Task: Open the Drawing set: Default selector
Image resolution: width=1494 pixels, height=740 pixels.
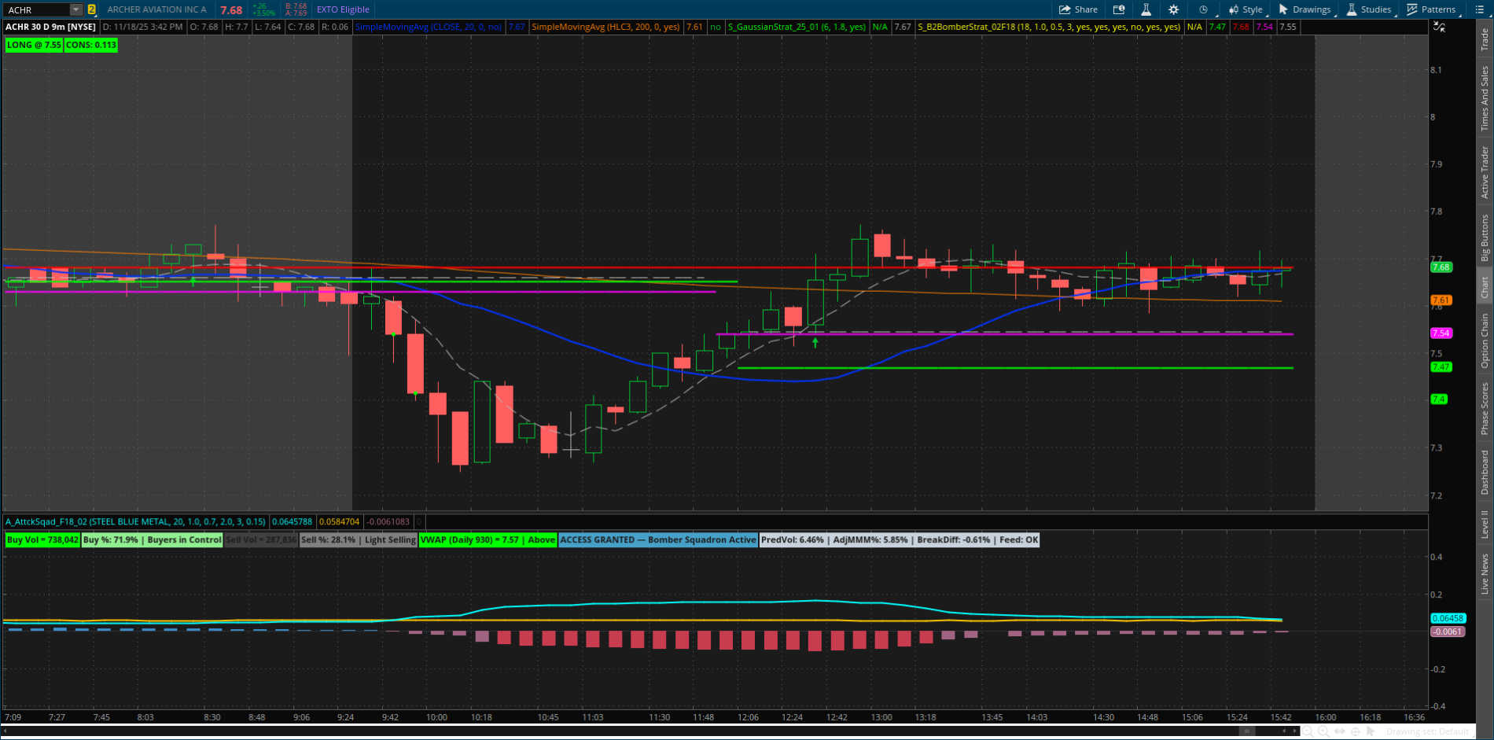Action: click(x=1427, y=731)
